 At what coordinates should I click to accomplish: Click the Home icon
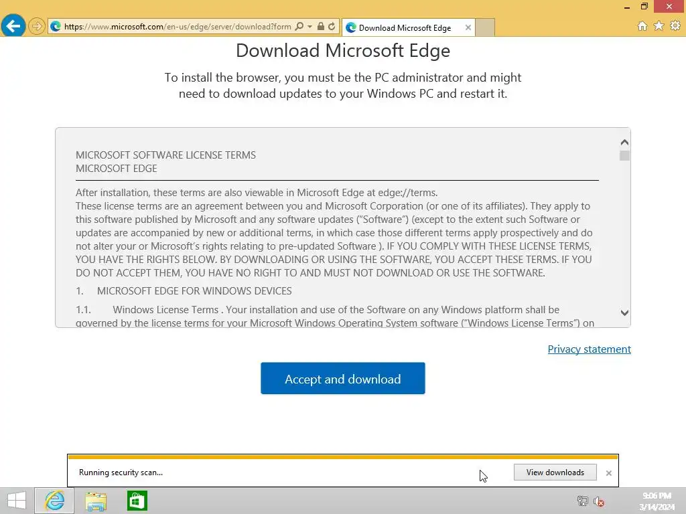coord(642,26)
